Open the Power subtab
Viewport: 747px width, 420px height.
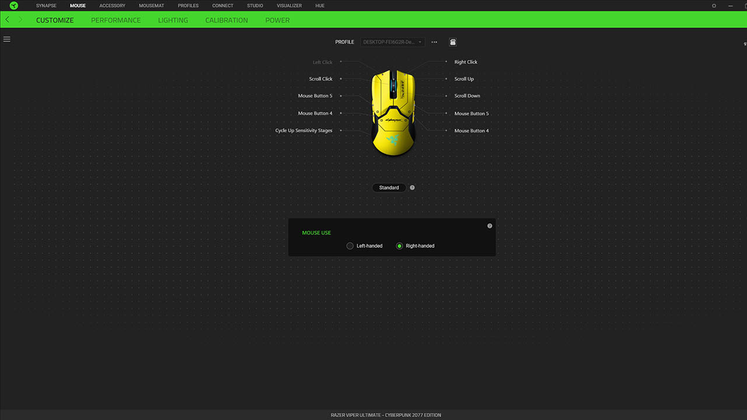coord(277,20)
